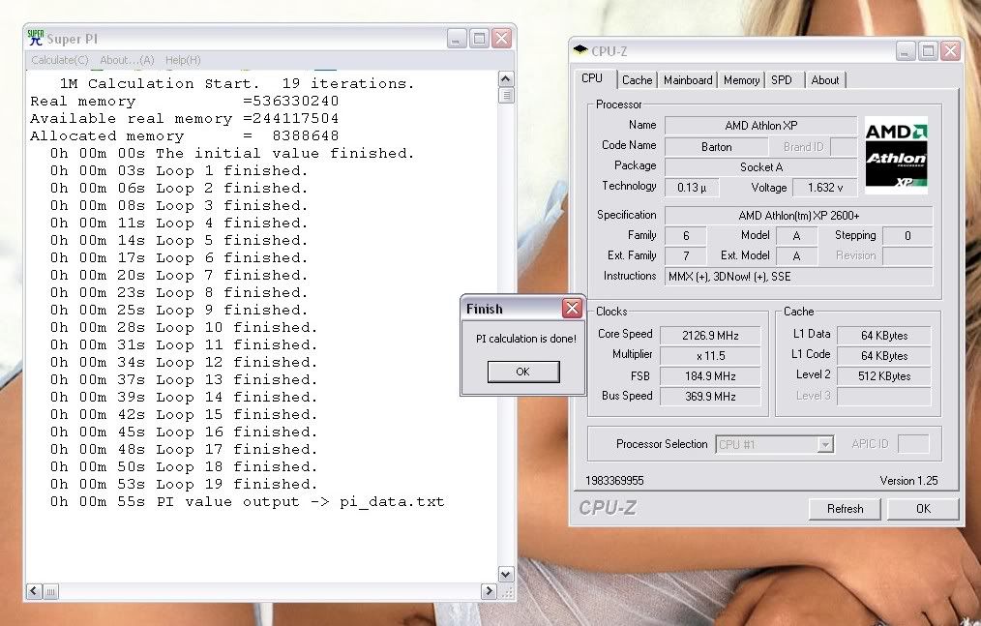Click the Technology value 0.13 µ

[x=692, y=187]
